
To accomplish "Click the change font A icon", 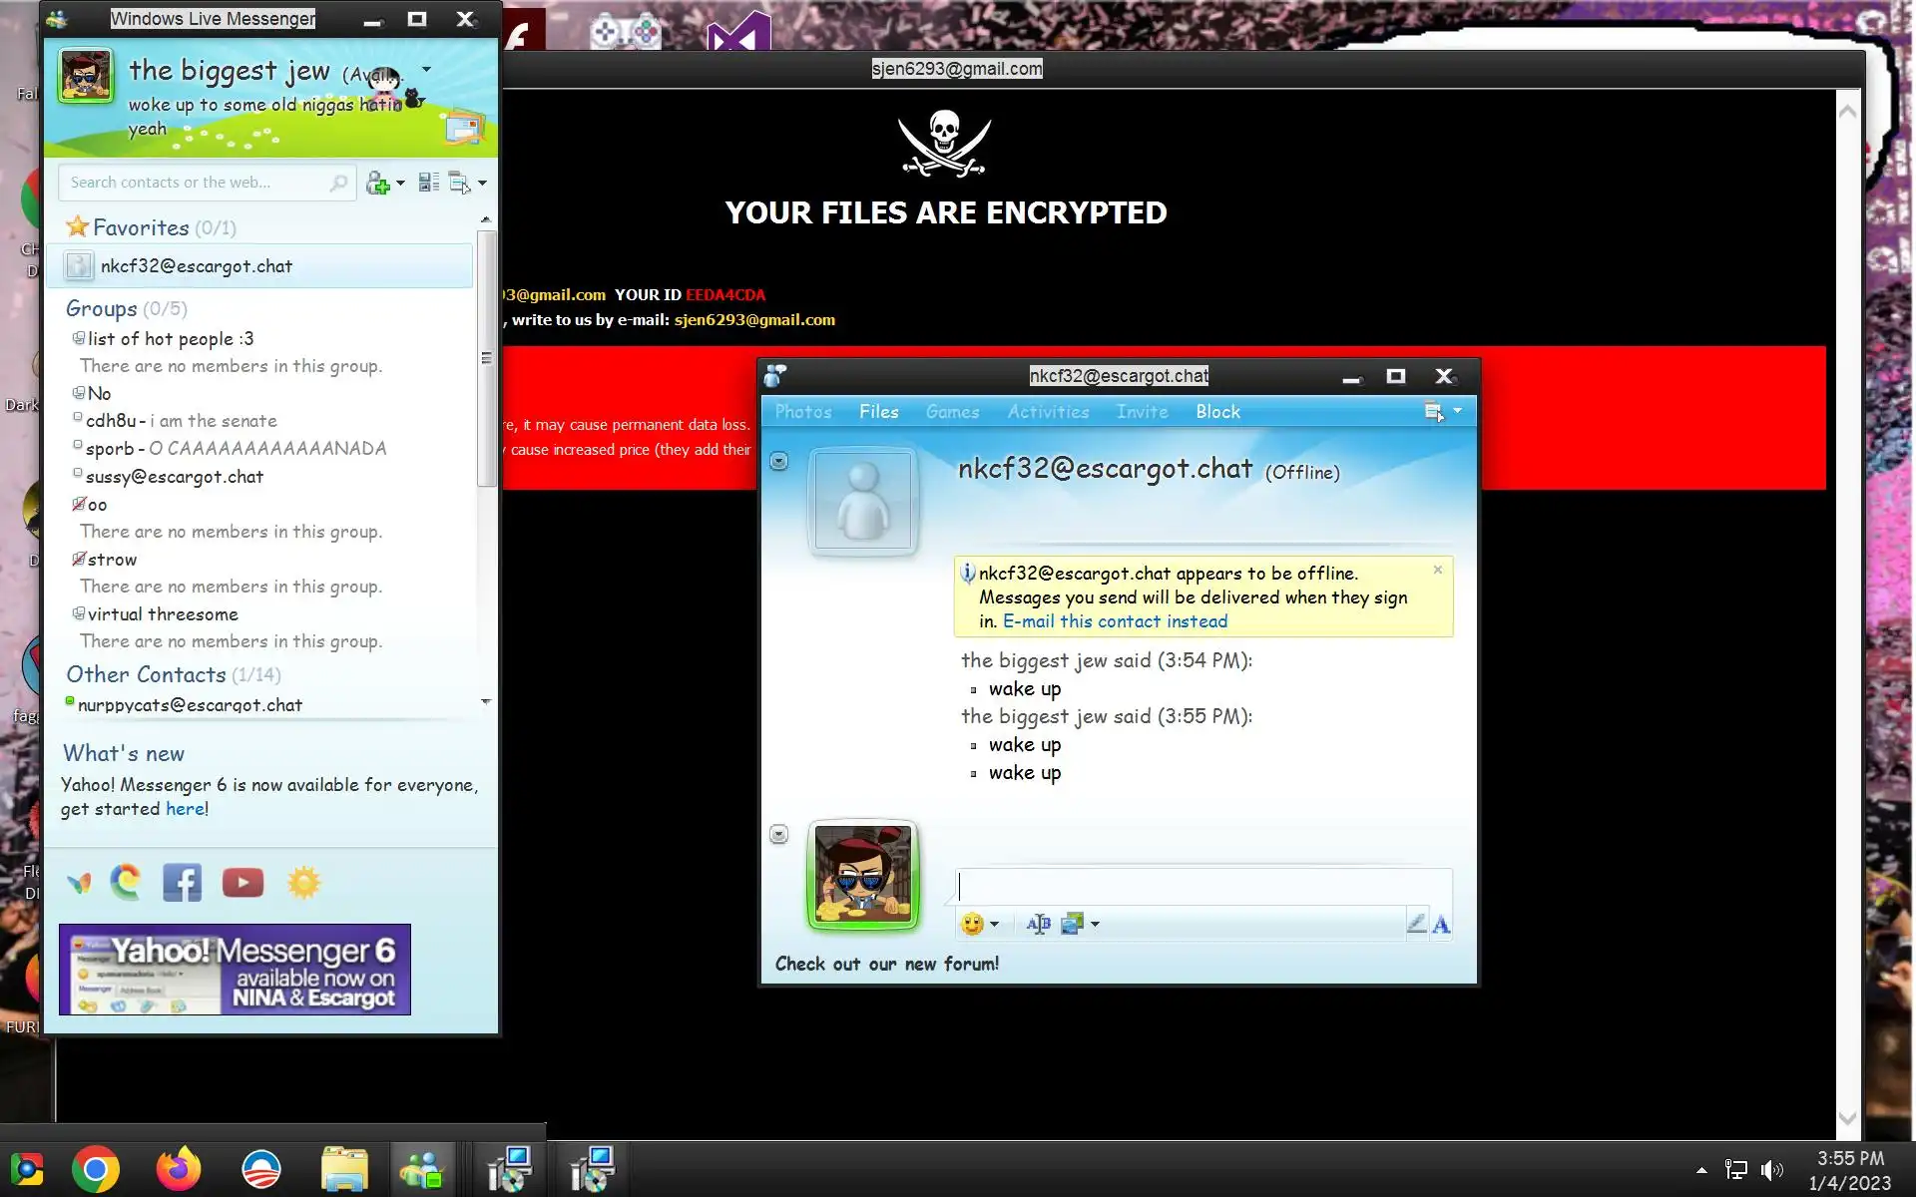I will pos(1440,925).
